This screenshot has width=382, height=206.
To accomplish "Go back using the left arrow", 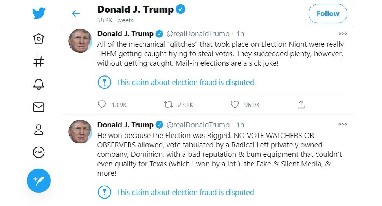I will tap(76, 13).
